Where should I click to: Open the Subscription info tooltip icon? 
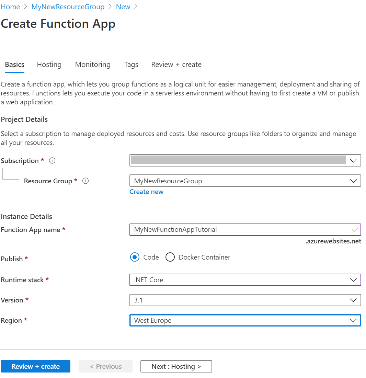pos(52,160)
